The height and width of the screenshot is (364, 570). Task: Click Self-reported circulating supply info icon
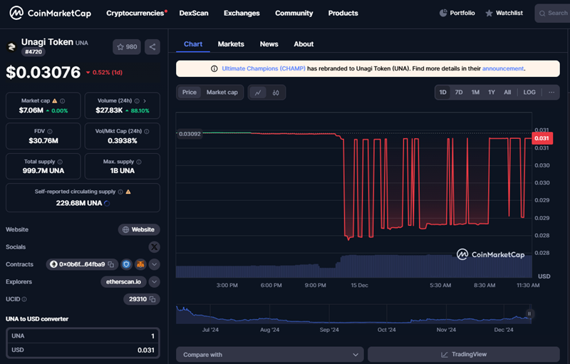(120, 192)
